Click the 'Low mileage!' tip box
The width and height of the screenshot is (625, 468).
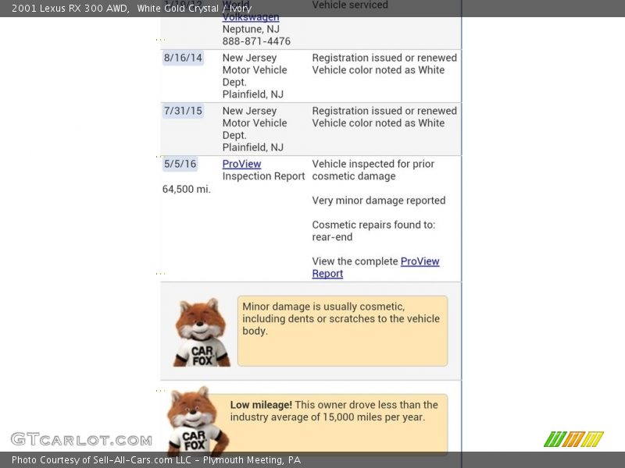(x=328, y=424)
